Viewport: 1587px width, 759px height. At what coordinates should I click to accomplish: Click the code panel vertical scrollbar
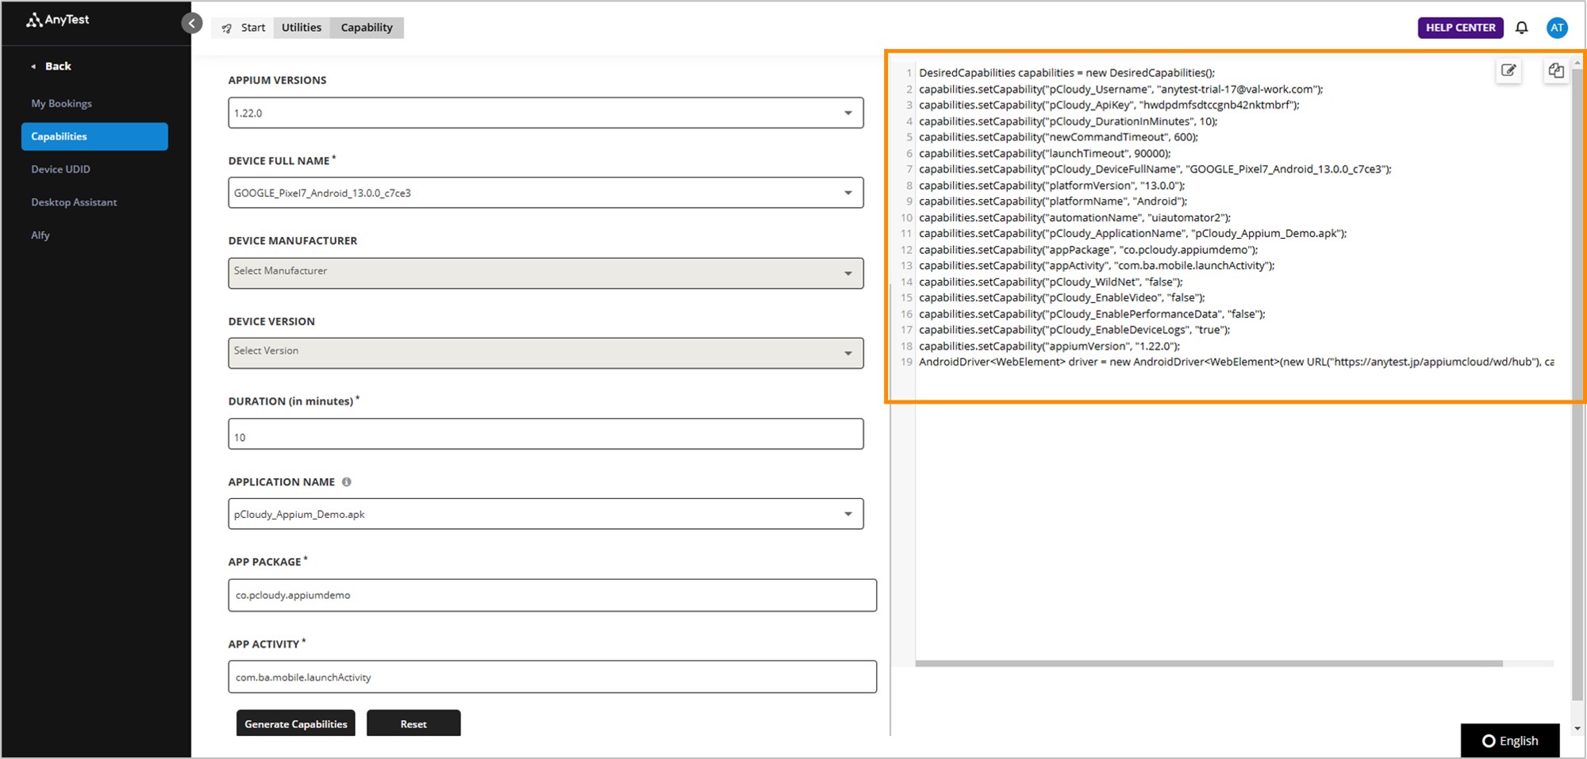(x=1577, y=385)
